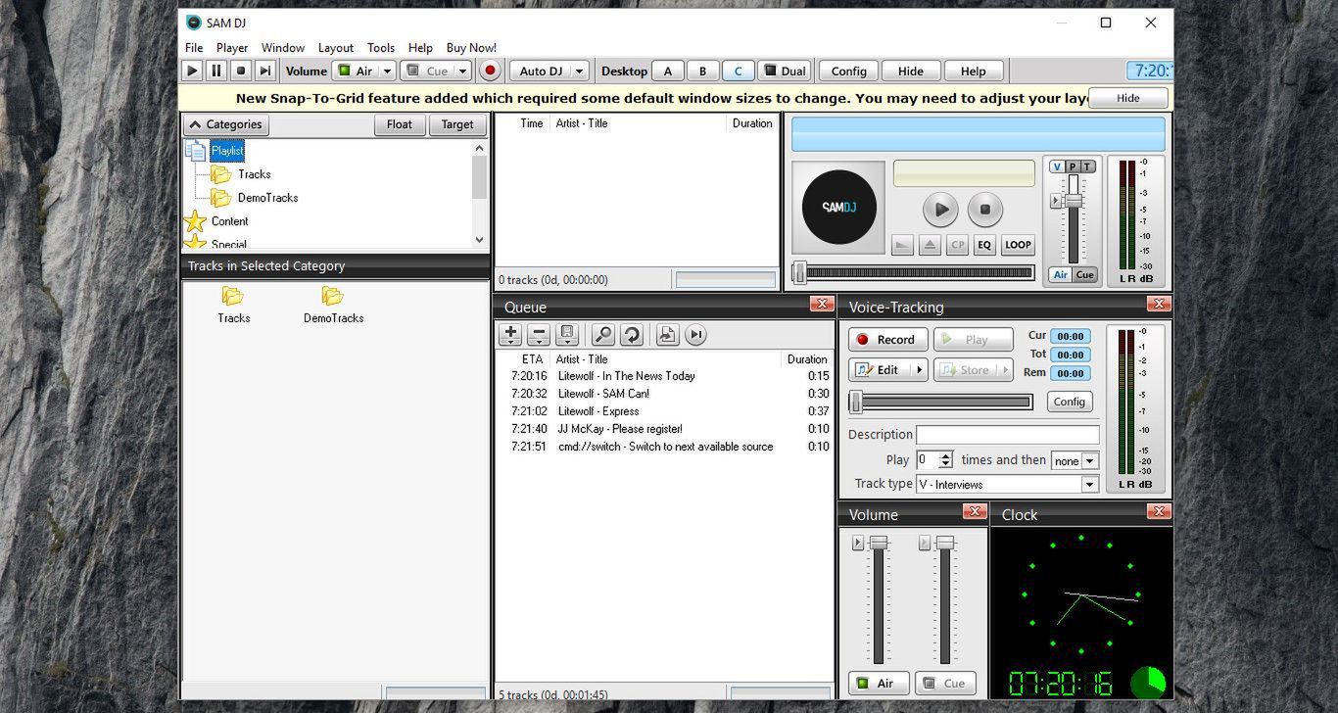
Task: Open the Voice-Tracking Edit dropdown arrow
Action: point(918,370)
